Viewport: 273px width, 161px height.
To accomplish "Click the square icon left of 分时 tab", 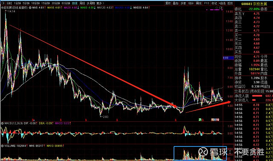I will tap(3, 3).
